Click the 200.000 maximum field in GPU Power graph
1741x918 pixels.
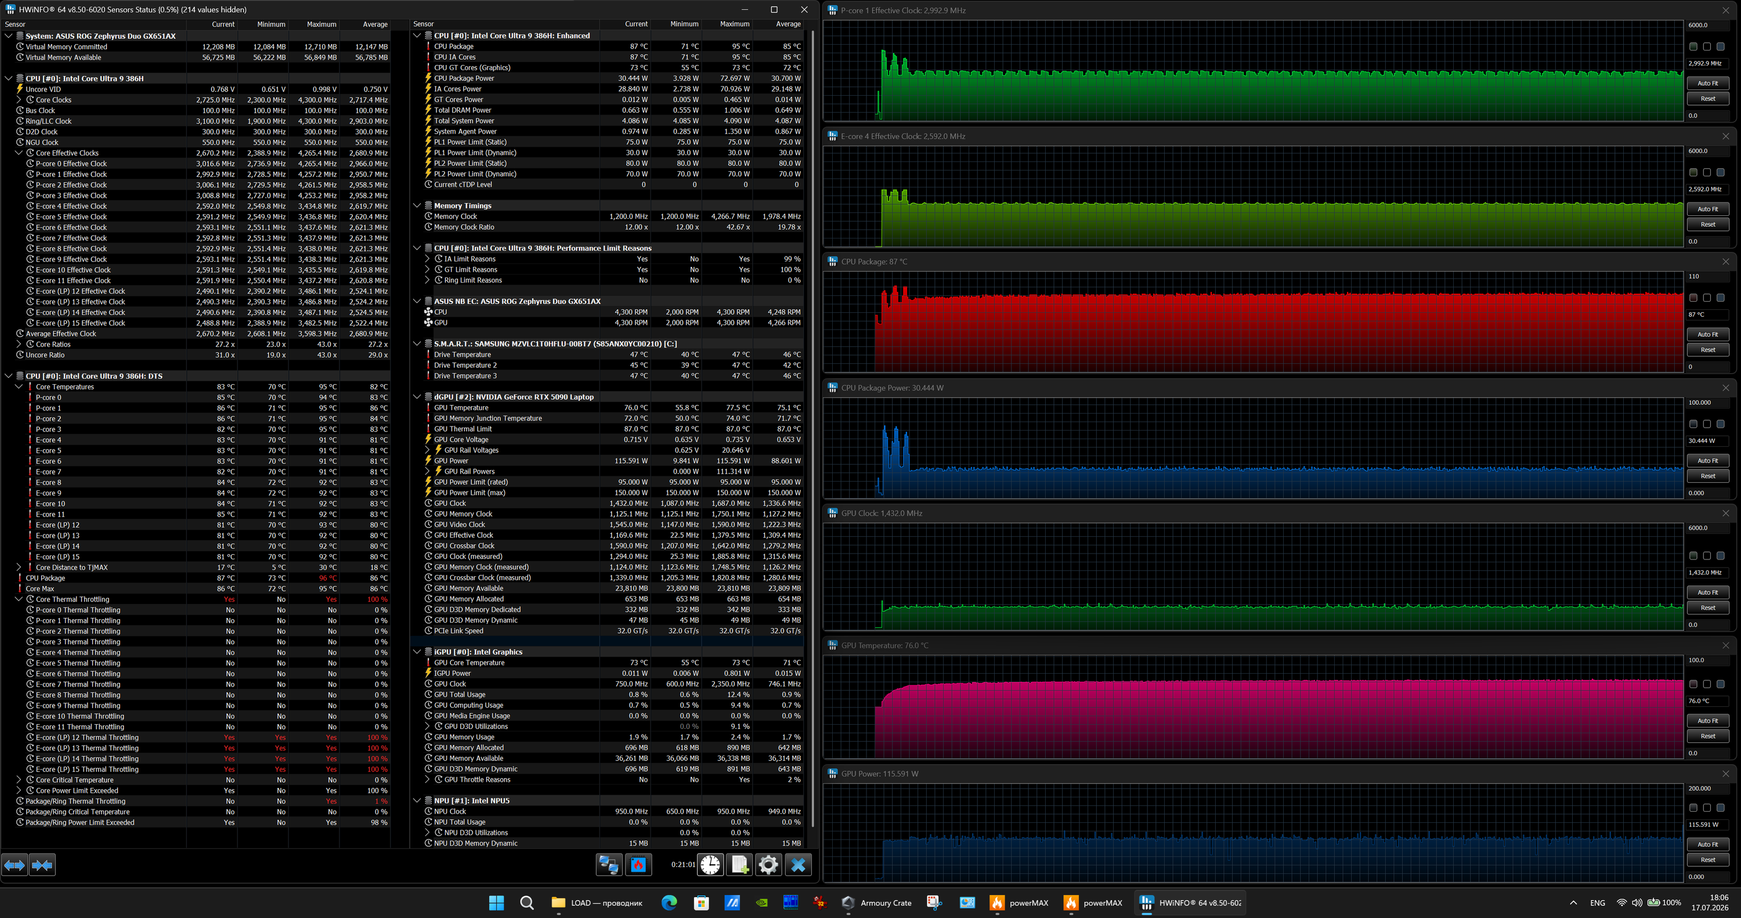pyautogui.click(x=1708, y=788)
